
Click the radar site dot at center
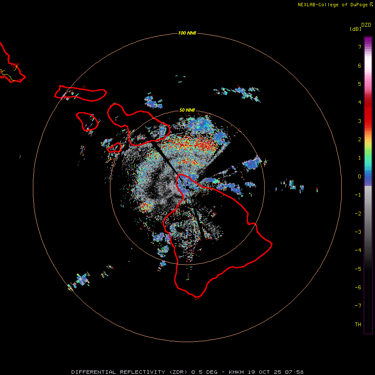tap(187, 187)
